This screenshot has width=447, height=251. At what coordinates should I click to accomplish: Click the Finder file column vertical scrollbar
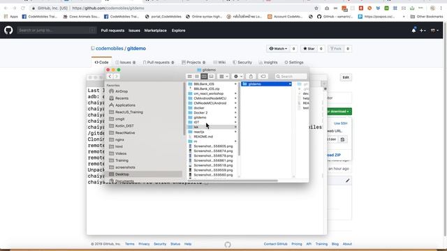pyautogui.click(x=239, y=119)
